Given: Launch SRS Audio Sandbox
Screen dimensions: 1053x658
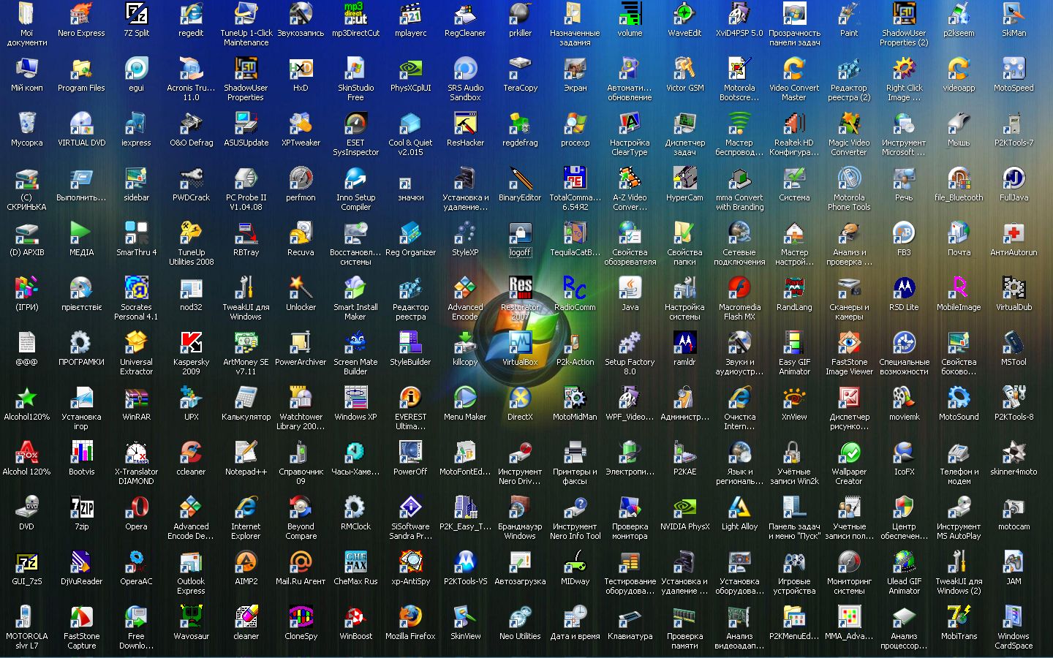Looking at the screenshot, I should (x=465, y=68).
